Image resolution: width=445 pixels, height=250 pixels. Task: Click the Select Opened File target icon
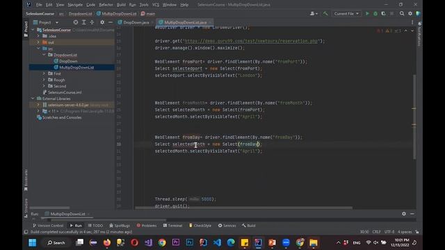click(x=76, y=22)
